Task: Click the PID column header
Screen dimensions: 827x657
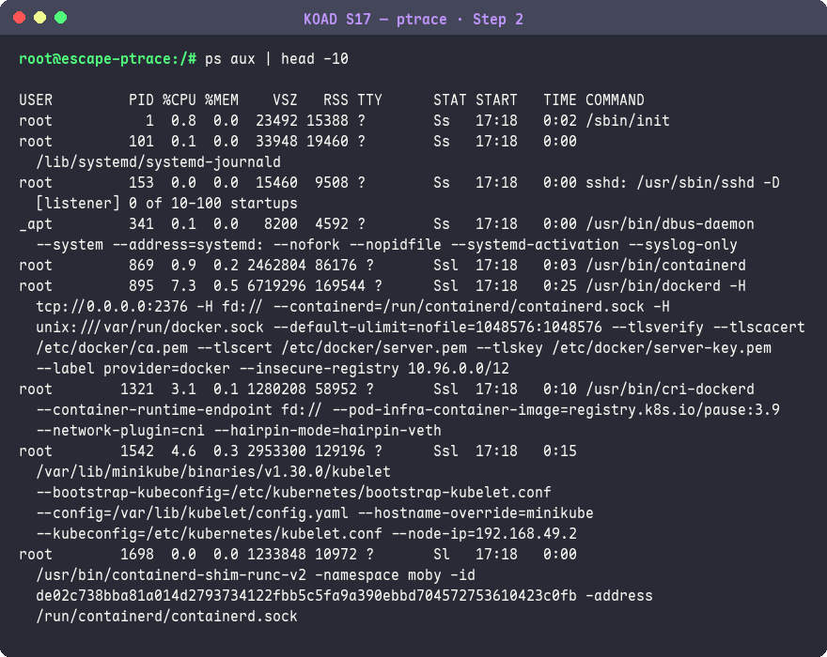Action: click(141, 100)
